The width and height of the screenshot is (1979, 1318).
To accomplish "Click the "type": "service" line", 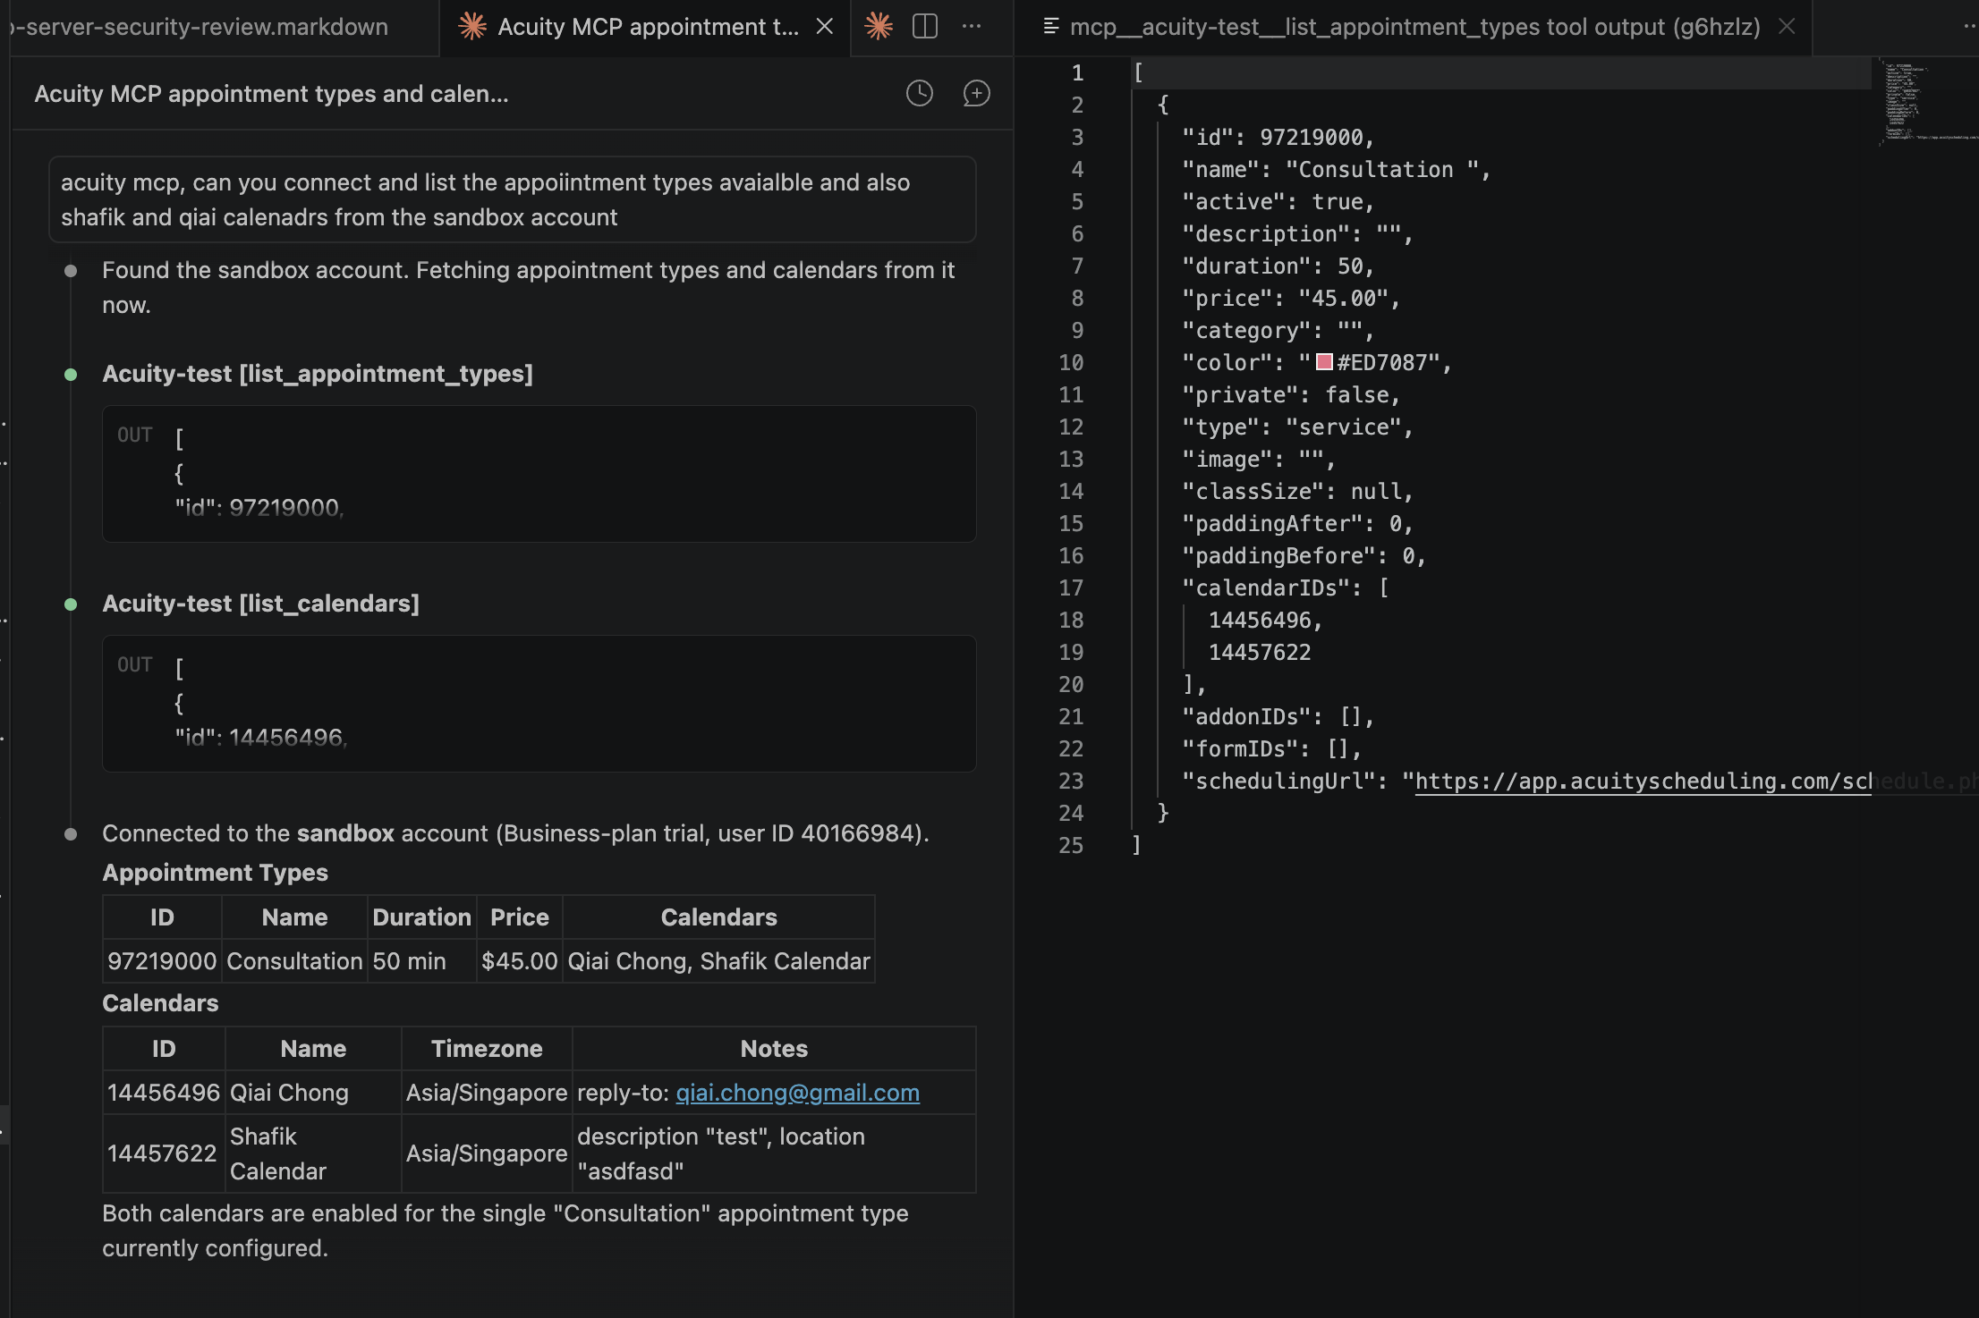I will 1297,427.
